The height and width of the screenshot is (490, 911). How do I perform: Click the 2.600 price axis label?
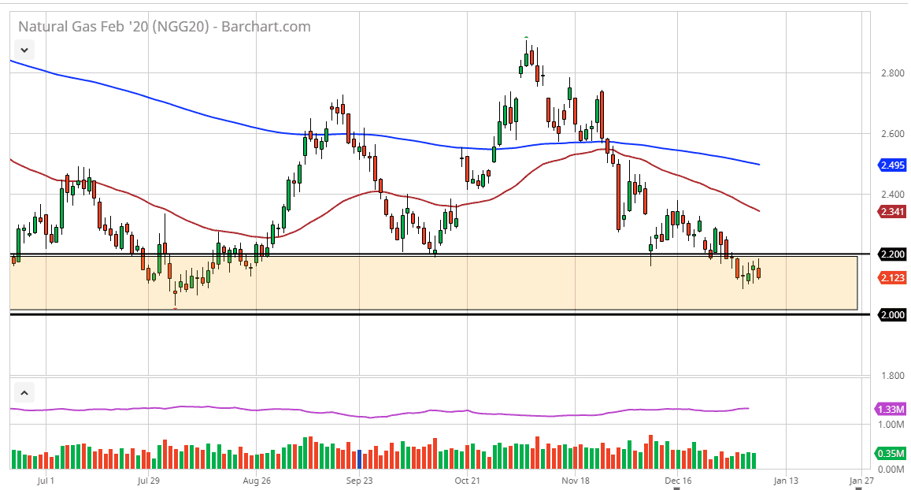[892, 134]
